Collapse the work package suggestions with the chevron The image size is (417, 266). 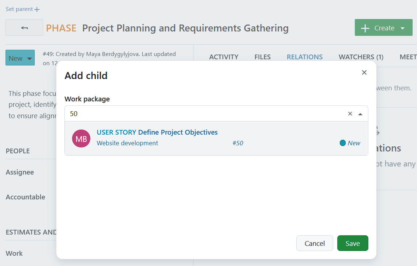(360, 113)
